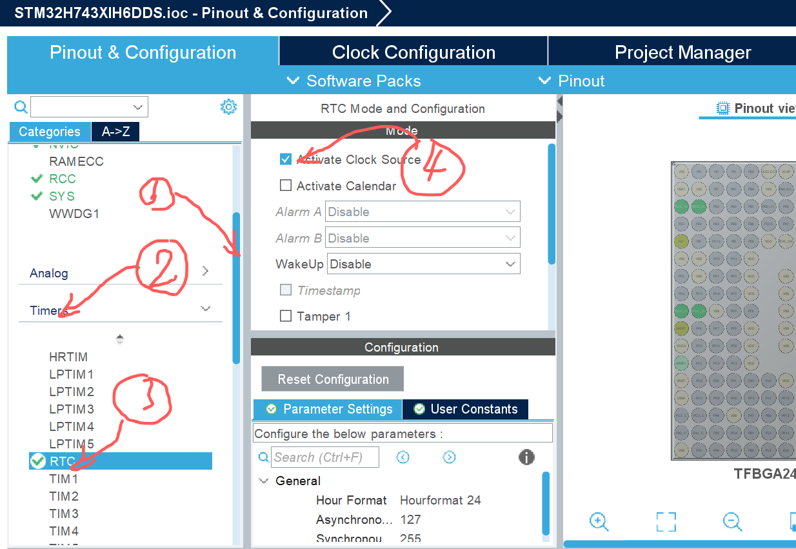Go to next parameter search result

(450, 457)
